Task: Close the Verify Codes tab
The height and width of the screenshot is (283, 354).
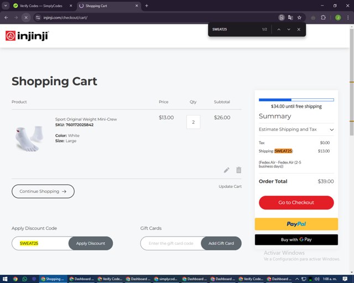Action: pos(71,6)
